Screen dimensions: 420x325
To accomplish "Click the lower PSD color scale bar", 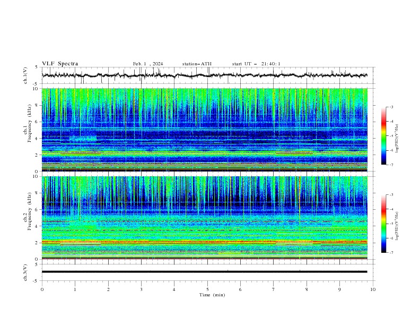I will pyautogui.click(x=383, y=224).
